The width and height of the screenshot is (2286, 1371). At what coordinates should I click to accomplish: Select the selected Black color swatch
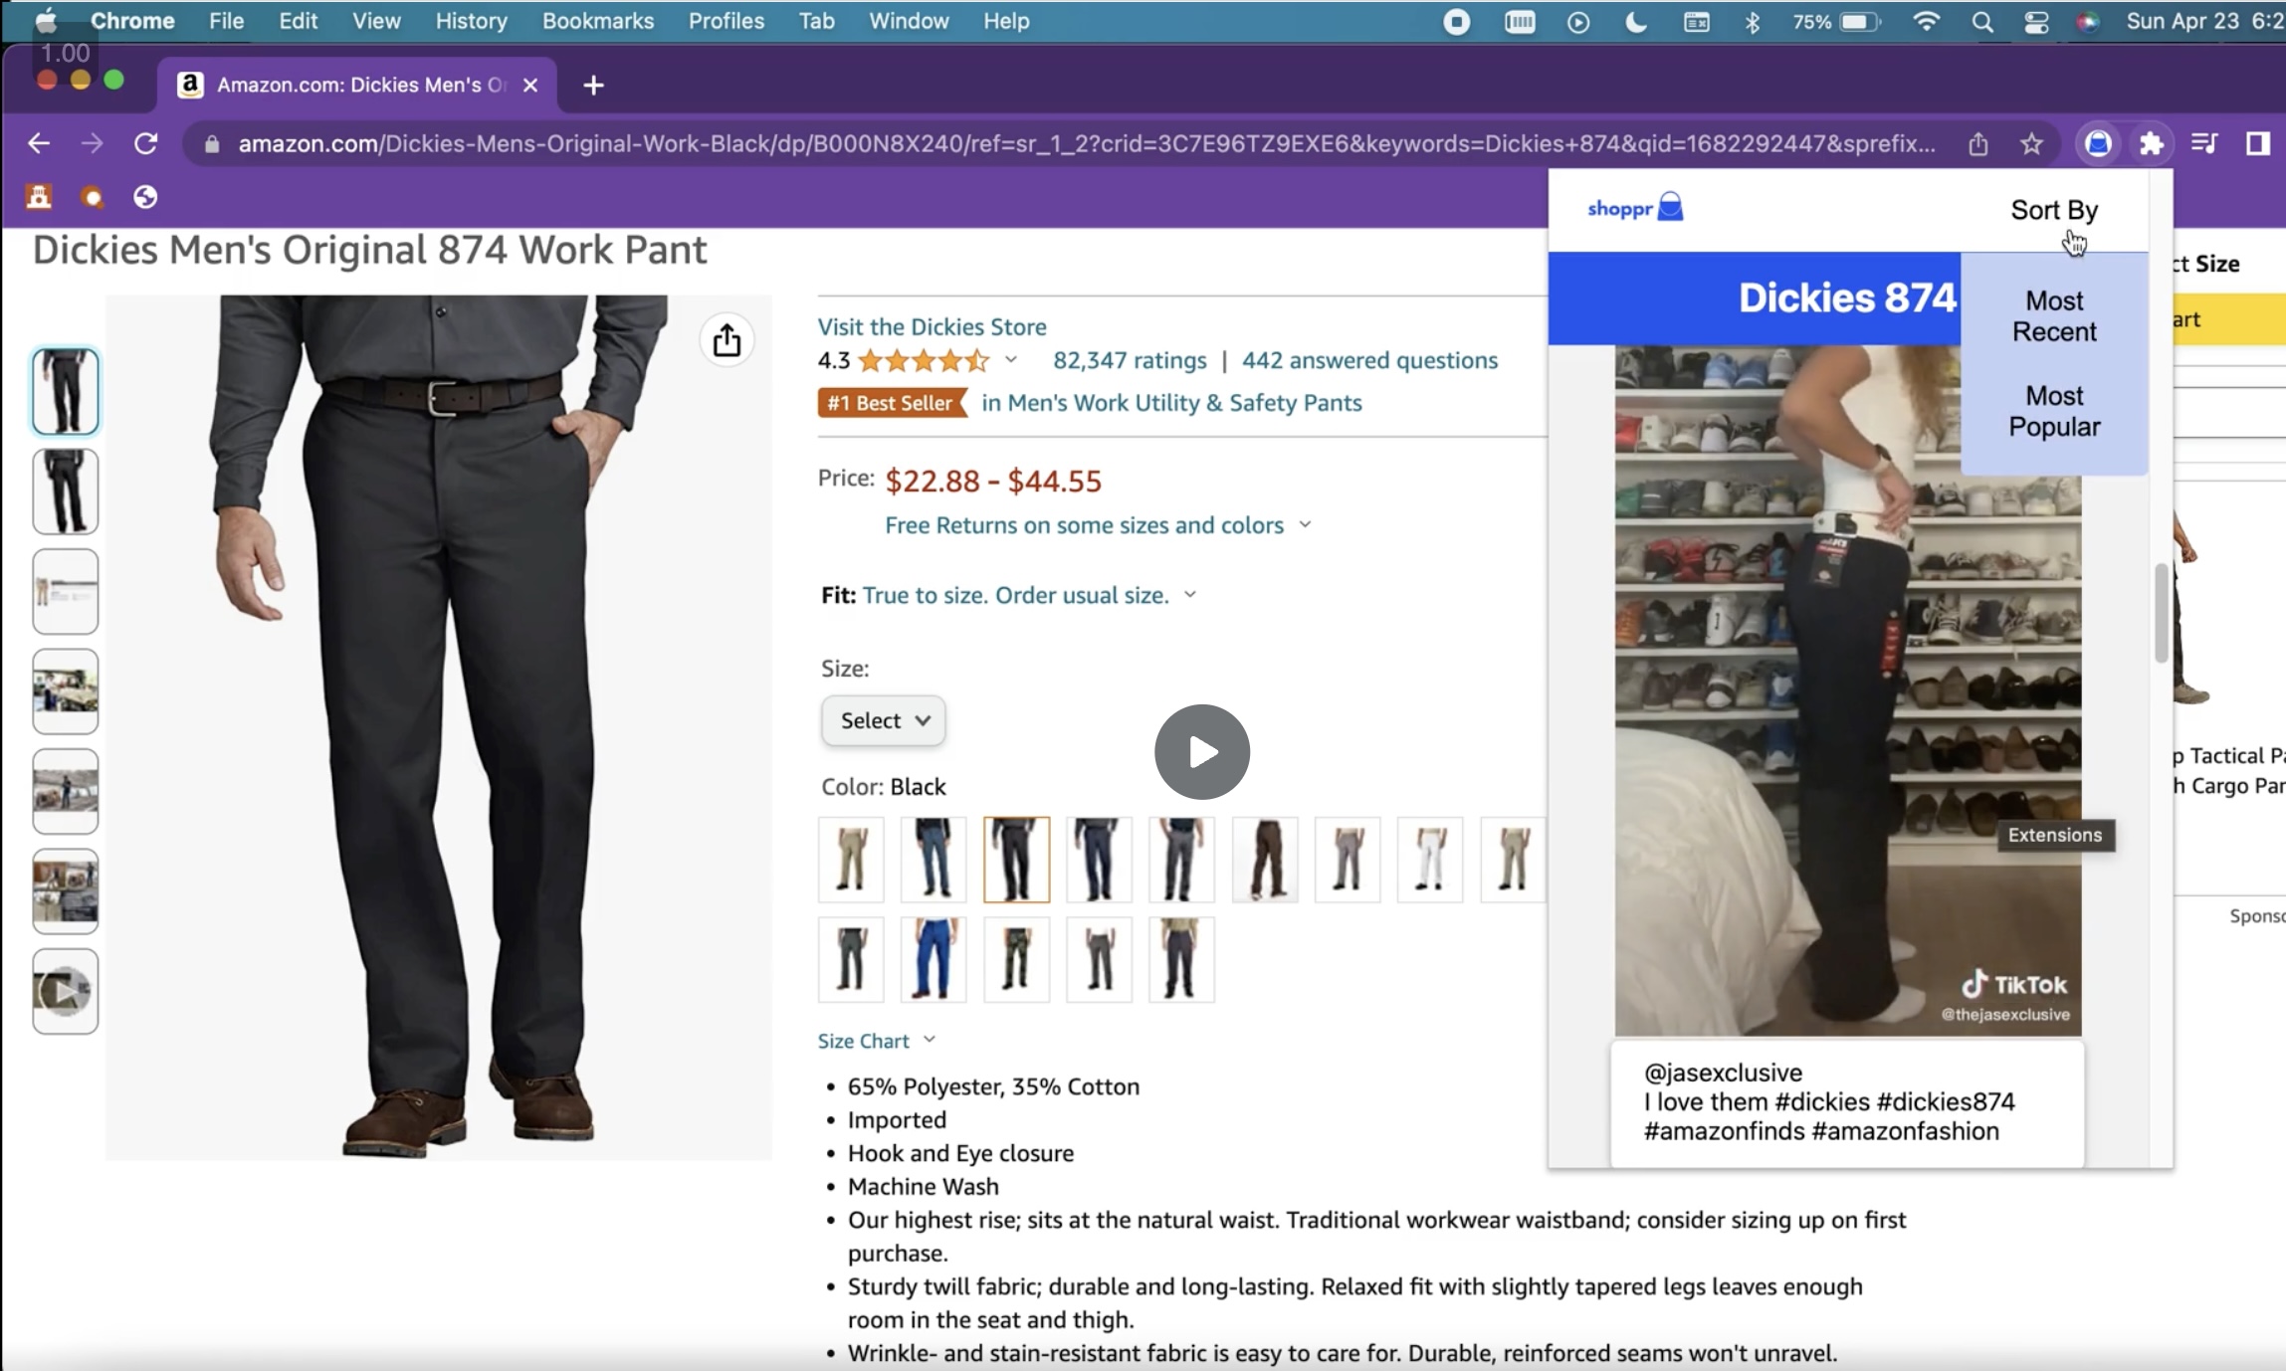[x=1016, y=860]
